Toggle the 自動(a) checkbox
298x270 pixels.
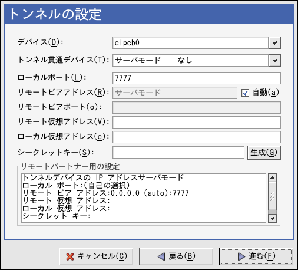[x=245, y=93]
